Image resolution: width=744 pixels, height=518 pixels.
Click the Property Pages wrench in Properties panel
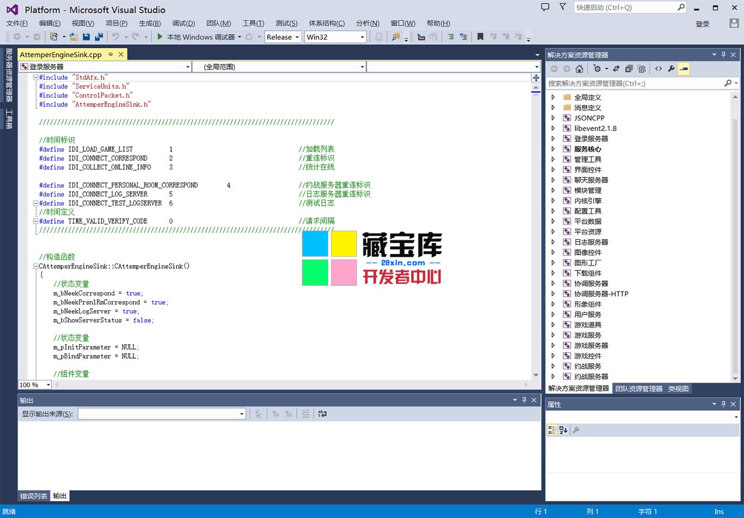coord(576,430)
